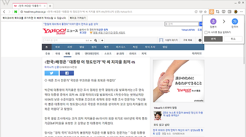Viewport: 246px width, 137px height.
Task: Open the 엔터테인먼트 entertainment sub-category
Action: (92, 54)
